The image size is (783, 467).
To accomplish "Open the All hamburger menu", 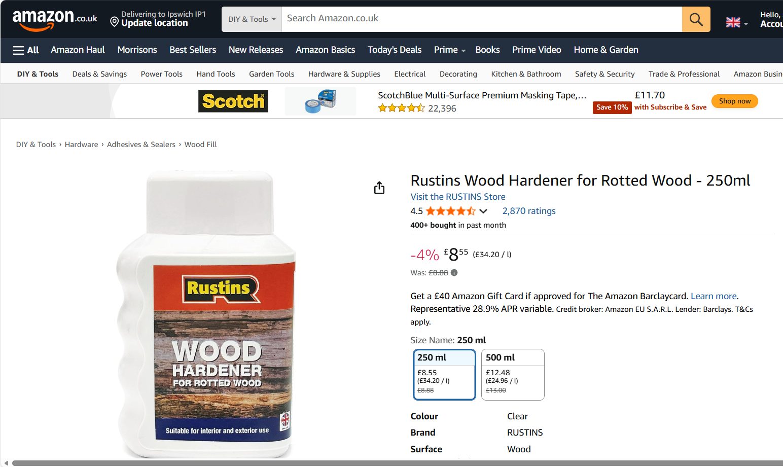I will (x=26, y=50).
